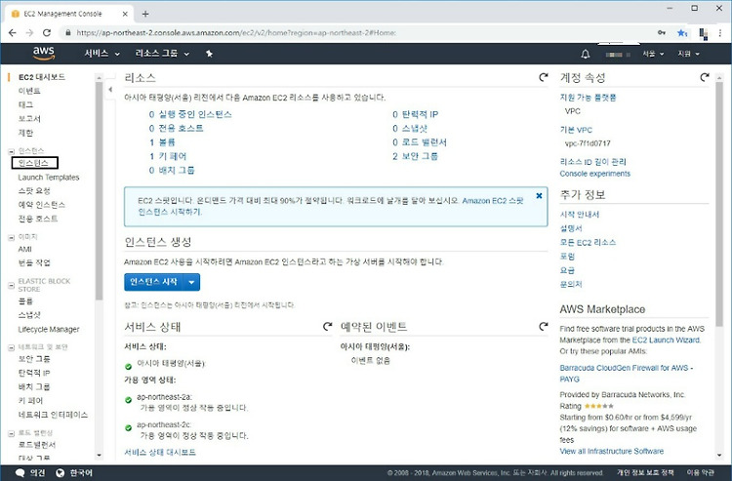Viewport: 732px width, 481px height.
Task: Open 시작 안내서 link
Action: coord(580,215)
